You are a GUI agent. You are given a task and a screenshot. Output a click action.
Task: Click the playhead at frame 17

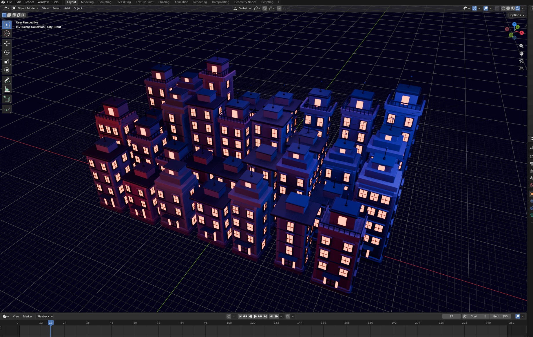coord(51,322)
